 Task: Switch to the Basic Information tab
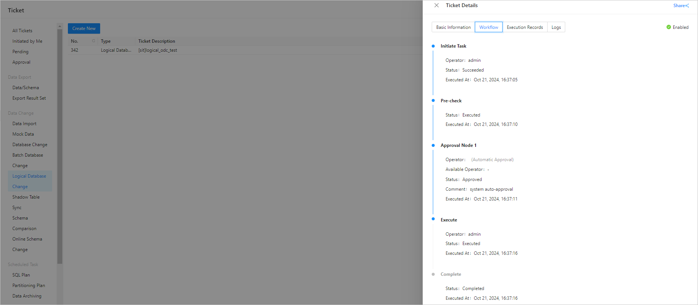tap(453, 27)
